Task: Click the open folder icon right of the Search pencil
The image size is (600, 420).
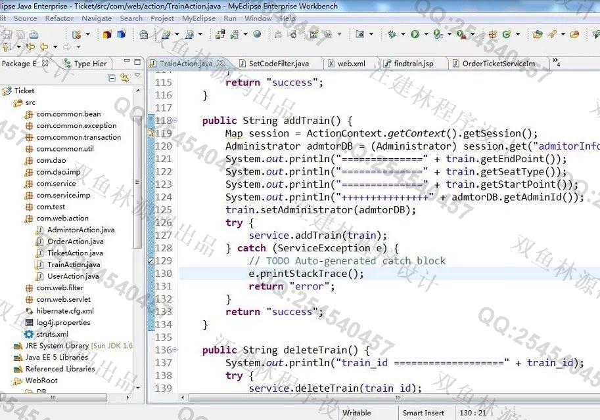Action: click(x=574, y=34)
